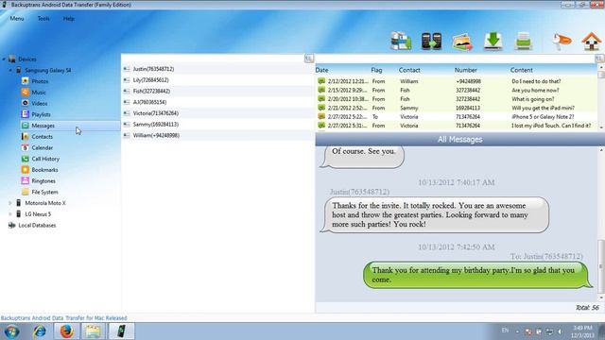
Task: Open Music in the device tree
Action: [x=39, y=93]
